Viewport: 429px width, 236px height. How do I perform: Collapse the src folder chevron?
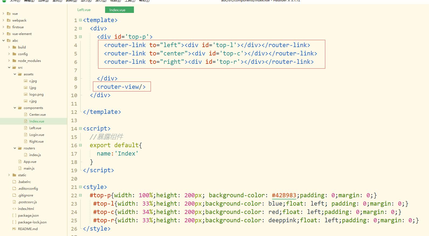pos(9,67)
